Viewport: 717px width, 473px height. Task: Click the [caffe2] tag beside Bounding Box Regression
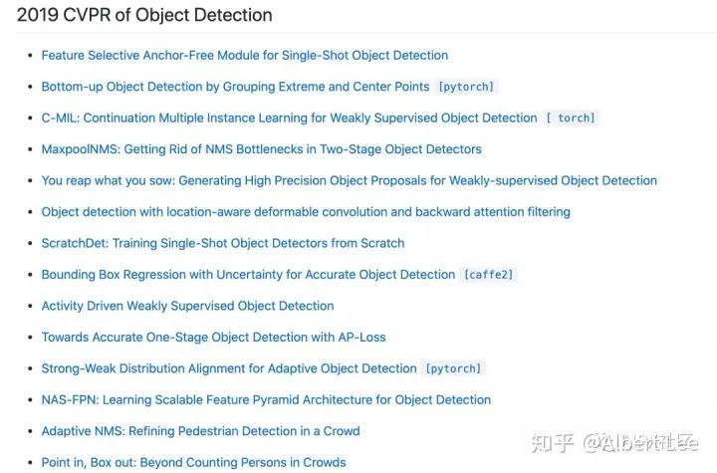point(489,275)
